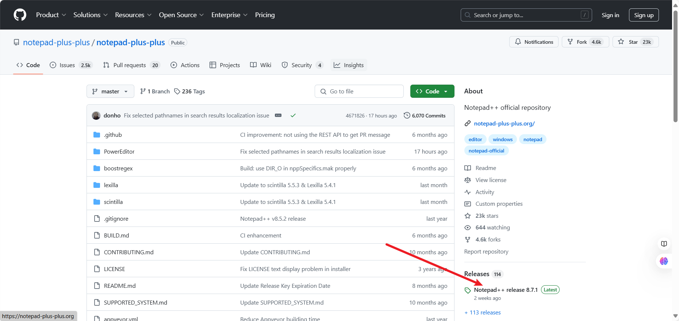The image size is (679, 321).
Task: Open the 236 Tags link
Action: point(189,91)
